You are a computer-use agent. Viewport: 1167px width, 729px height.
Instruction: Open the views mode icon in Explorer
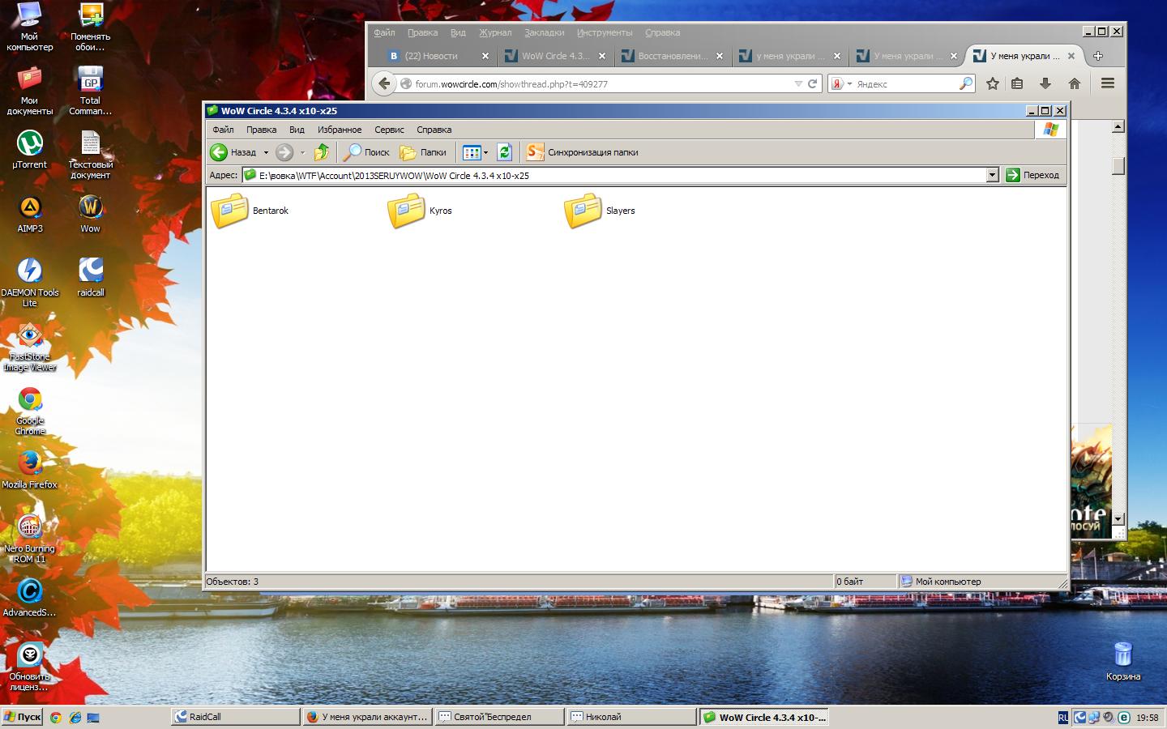pos(471,152)
